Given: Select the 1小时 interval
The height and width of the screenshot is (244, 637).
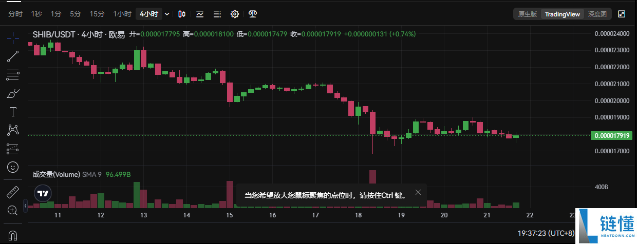Looking at the screenshot, I should 122,14.
